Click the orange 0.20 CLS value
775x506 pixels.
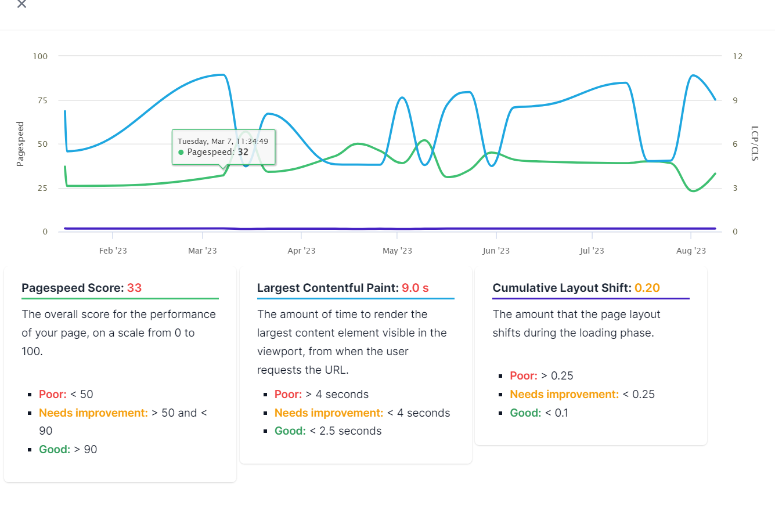pyautogui.click(x=647, y=288)
